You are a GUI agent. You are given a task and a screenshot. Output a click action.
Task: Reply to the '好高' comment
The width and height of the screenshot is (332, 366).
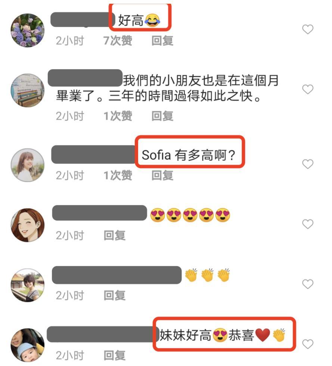click(162, 41)
